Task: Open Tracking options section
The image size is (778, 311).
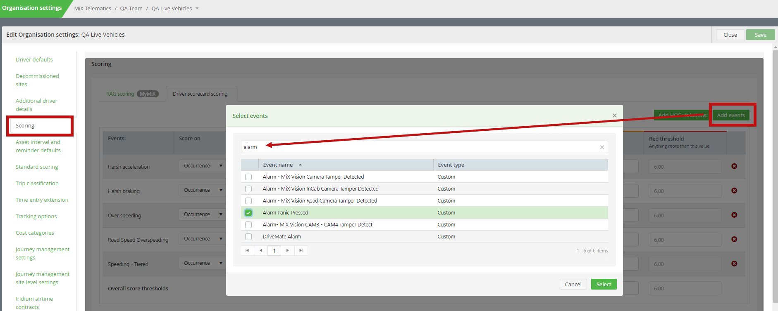Action: [x=36, y=217]
